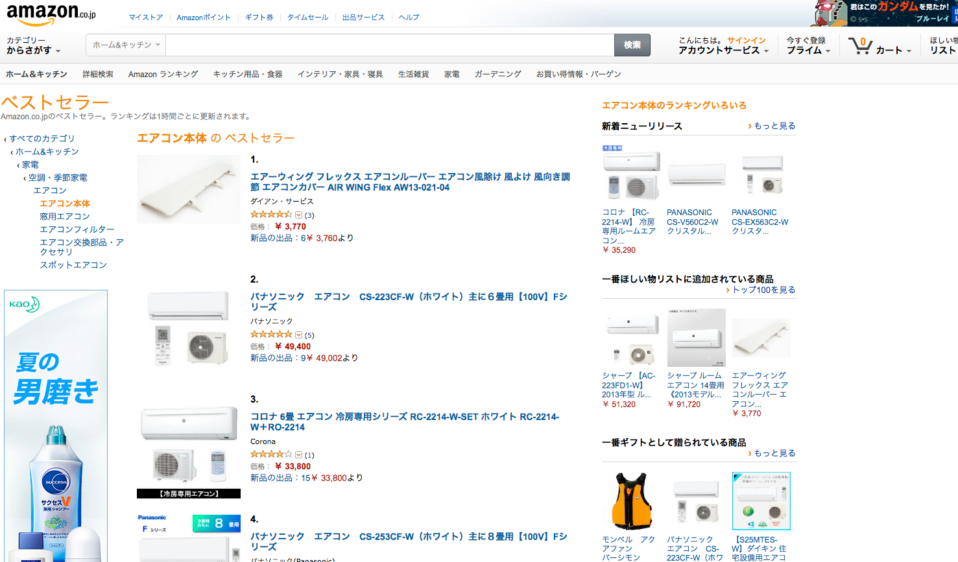Select 窓用エアコン category
This screenshot has height=562, width=958.
pyautogui.click(x=65, y=217)
